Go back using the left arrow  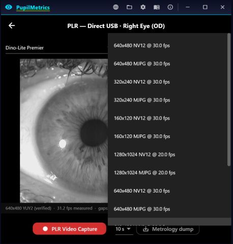click(12, 25)
